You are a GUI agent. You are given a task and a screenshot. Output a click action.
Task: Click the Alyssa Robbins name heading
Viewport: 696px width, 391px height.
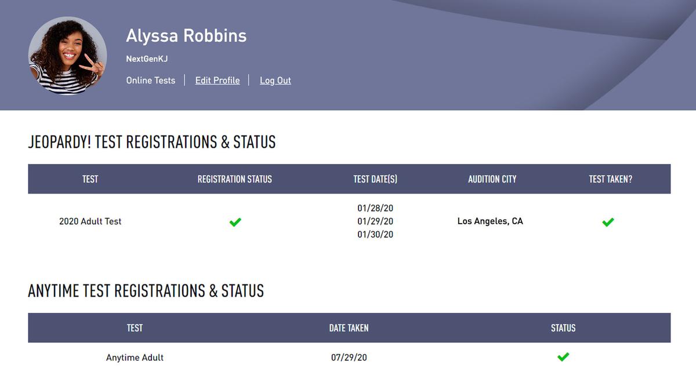[186, 35]
